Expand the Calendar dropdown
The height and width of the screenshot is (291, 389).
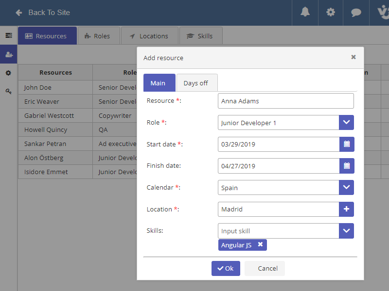coord(347,187)
